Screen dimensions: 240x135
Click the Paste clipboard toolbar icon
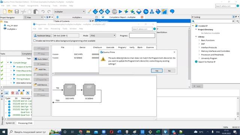[x=36, y=12]
